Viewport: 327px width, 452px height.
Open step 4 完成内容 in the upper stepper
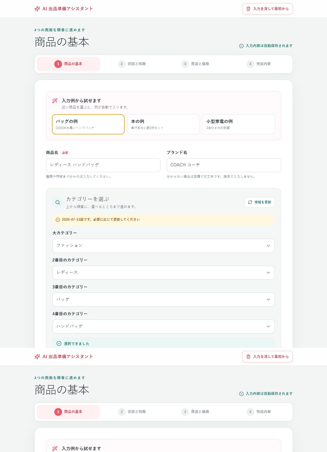point(259,64)
